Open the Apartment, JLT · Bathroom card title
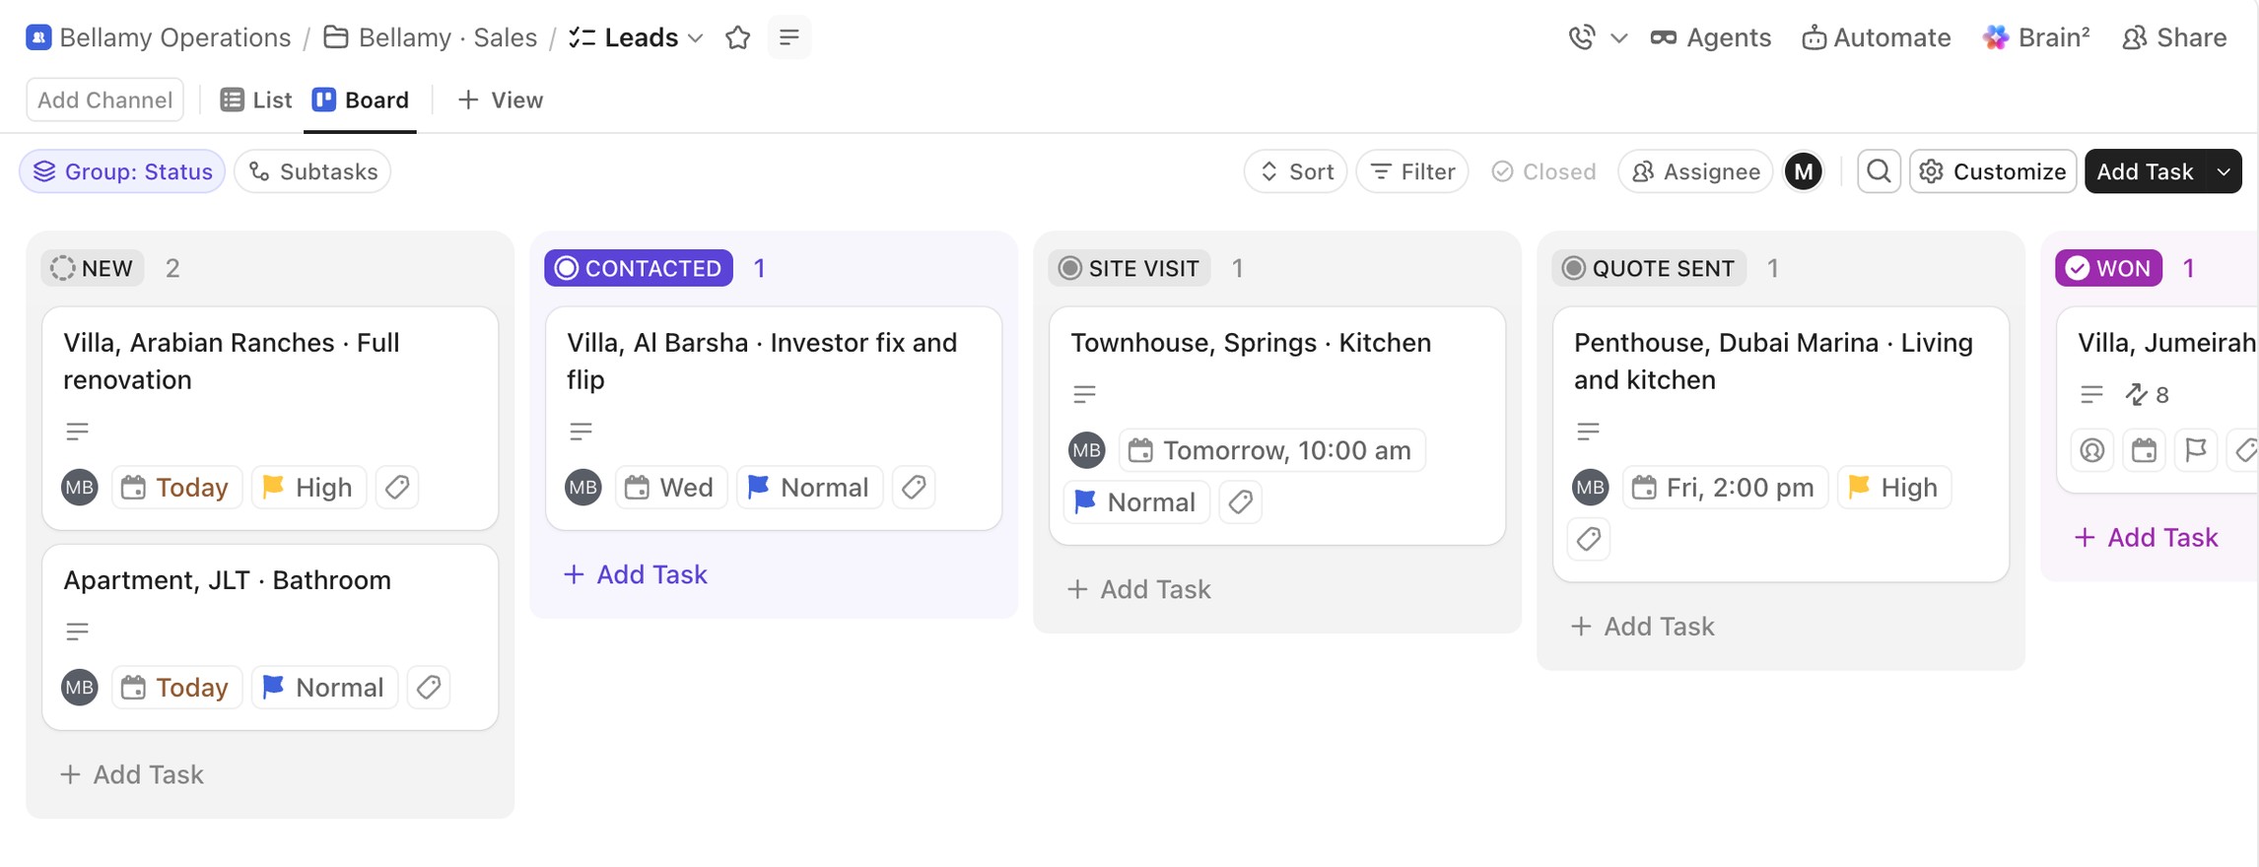The width and height of the screenshot is (2259, 867). (x=228, y=580)
